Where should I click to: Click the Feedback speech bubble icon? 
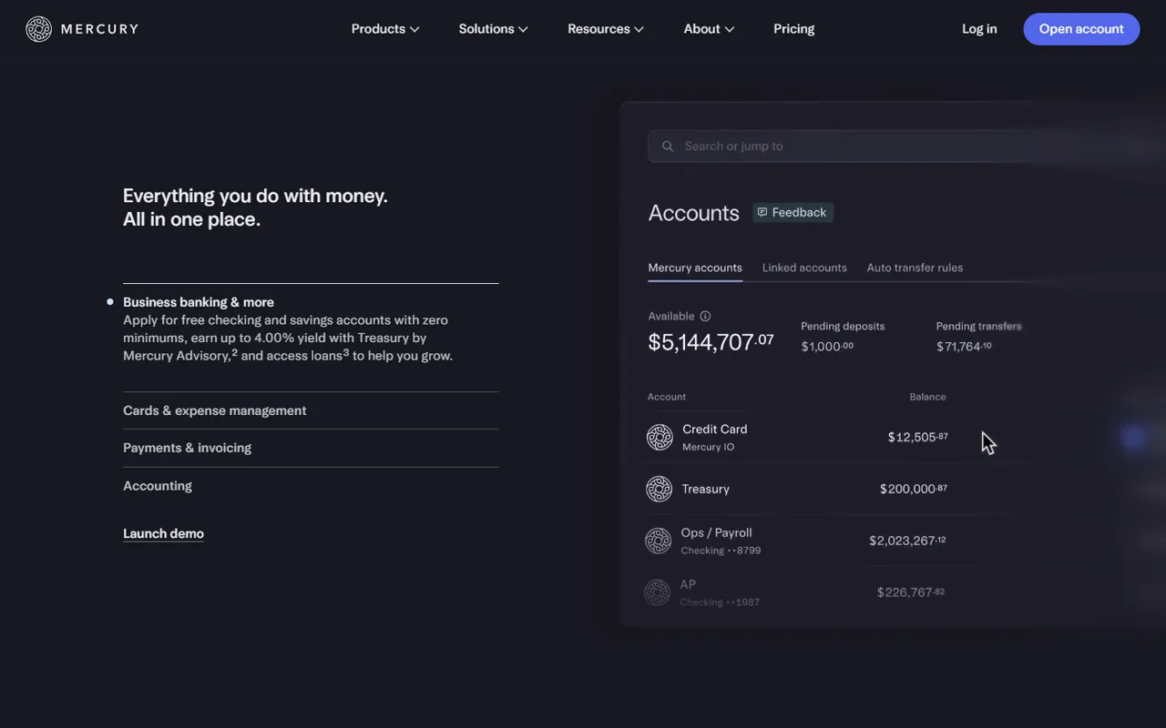click(x=762, y=213)
